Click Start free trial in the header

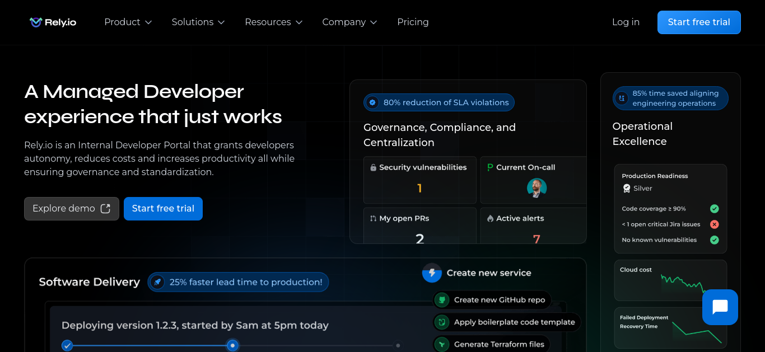(699, 22)
